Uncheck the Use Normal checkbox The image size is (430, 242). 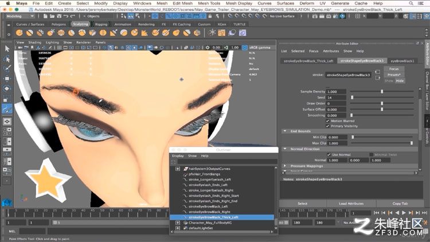pos(329,155)
